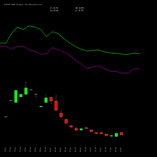Click the close value C: 0.78
This screenshot has height=157, width=157.
54,8
